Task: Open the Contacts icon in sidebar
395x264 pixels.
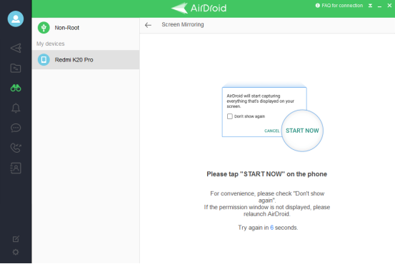Action: point(16,168)
